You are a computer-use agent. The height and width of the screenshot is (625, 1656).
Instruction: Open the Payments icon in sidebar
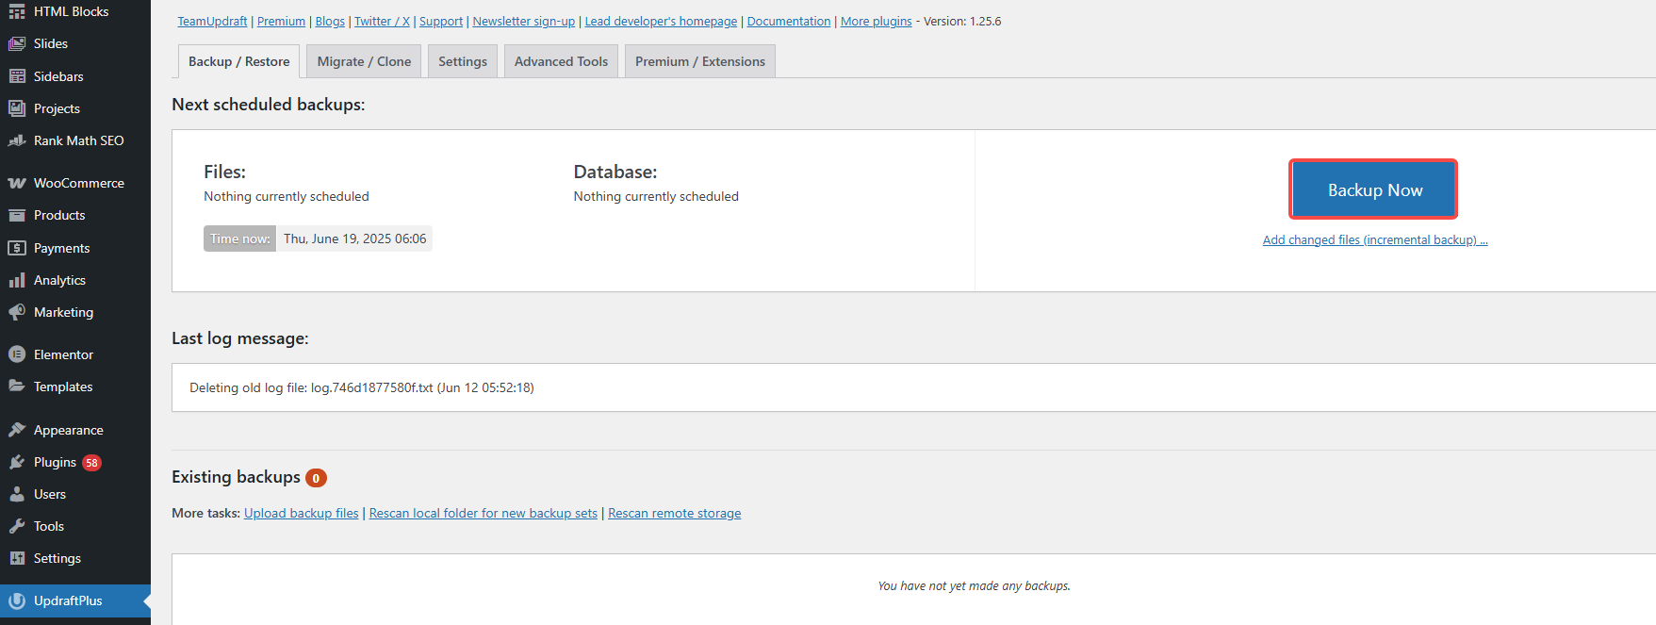point(17,248)
